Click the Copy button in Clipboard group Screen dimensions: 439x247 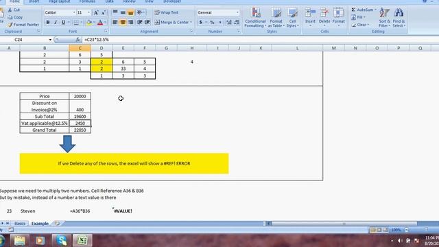pos(15,17)
